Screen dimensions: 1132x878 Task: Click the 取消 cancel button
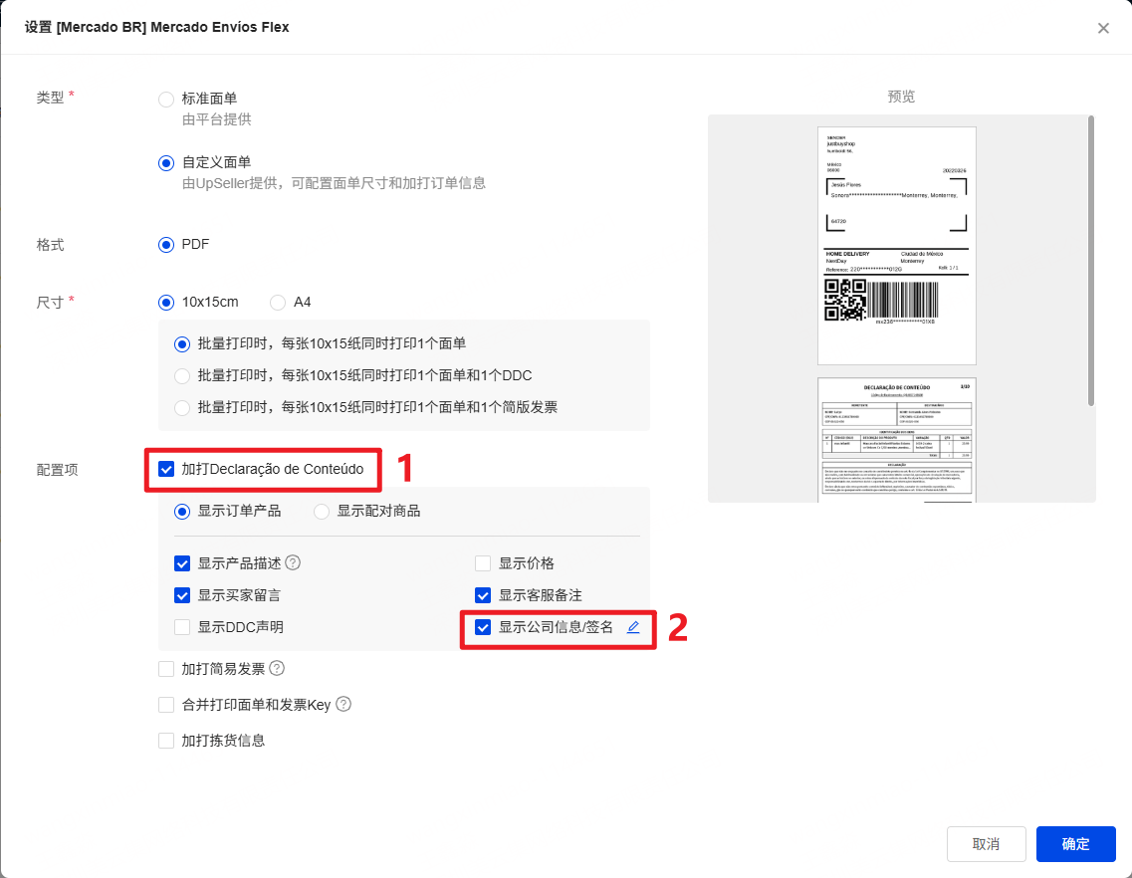click(x=986, y=844)
